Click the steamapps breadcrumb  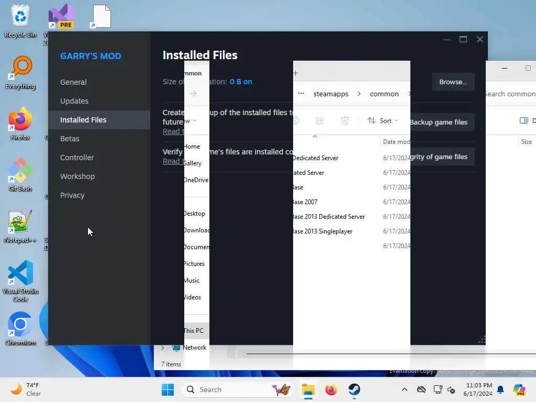[x=331, y=94]
